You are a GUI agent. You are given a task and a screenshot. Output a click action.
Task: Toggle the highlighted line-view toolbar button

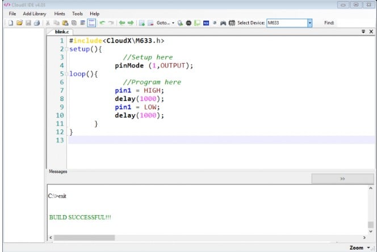(x=92, y=23)
